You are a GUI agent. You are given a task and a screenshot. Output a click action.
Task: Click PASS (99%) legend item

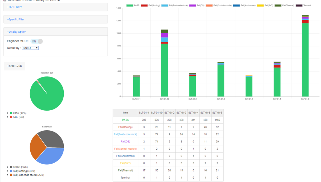point(18,113)
